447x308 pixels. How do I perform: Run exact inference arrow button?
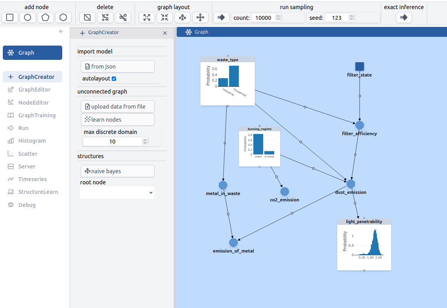tap(404, 17)
